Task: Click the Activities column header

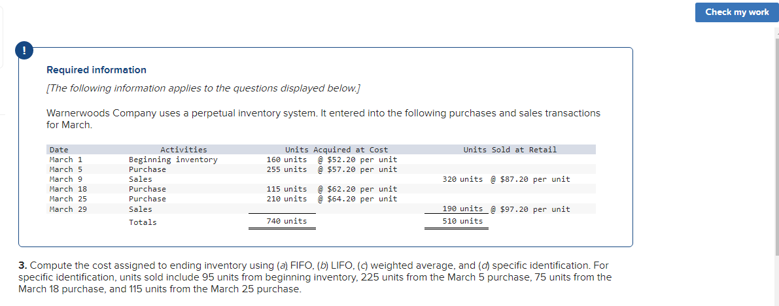Action: click(x=184, y=150)
